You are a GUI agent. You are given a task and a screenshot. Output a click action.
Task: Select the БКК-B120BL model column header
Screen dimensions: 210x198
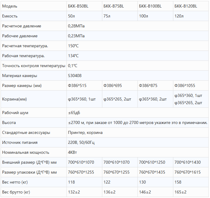point(186,6)
